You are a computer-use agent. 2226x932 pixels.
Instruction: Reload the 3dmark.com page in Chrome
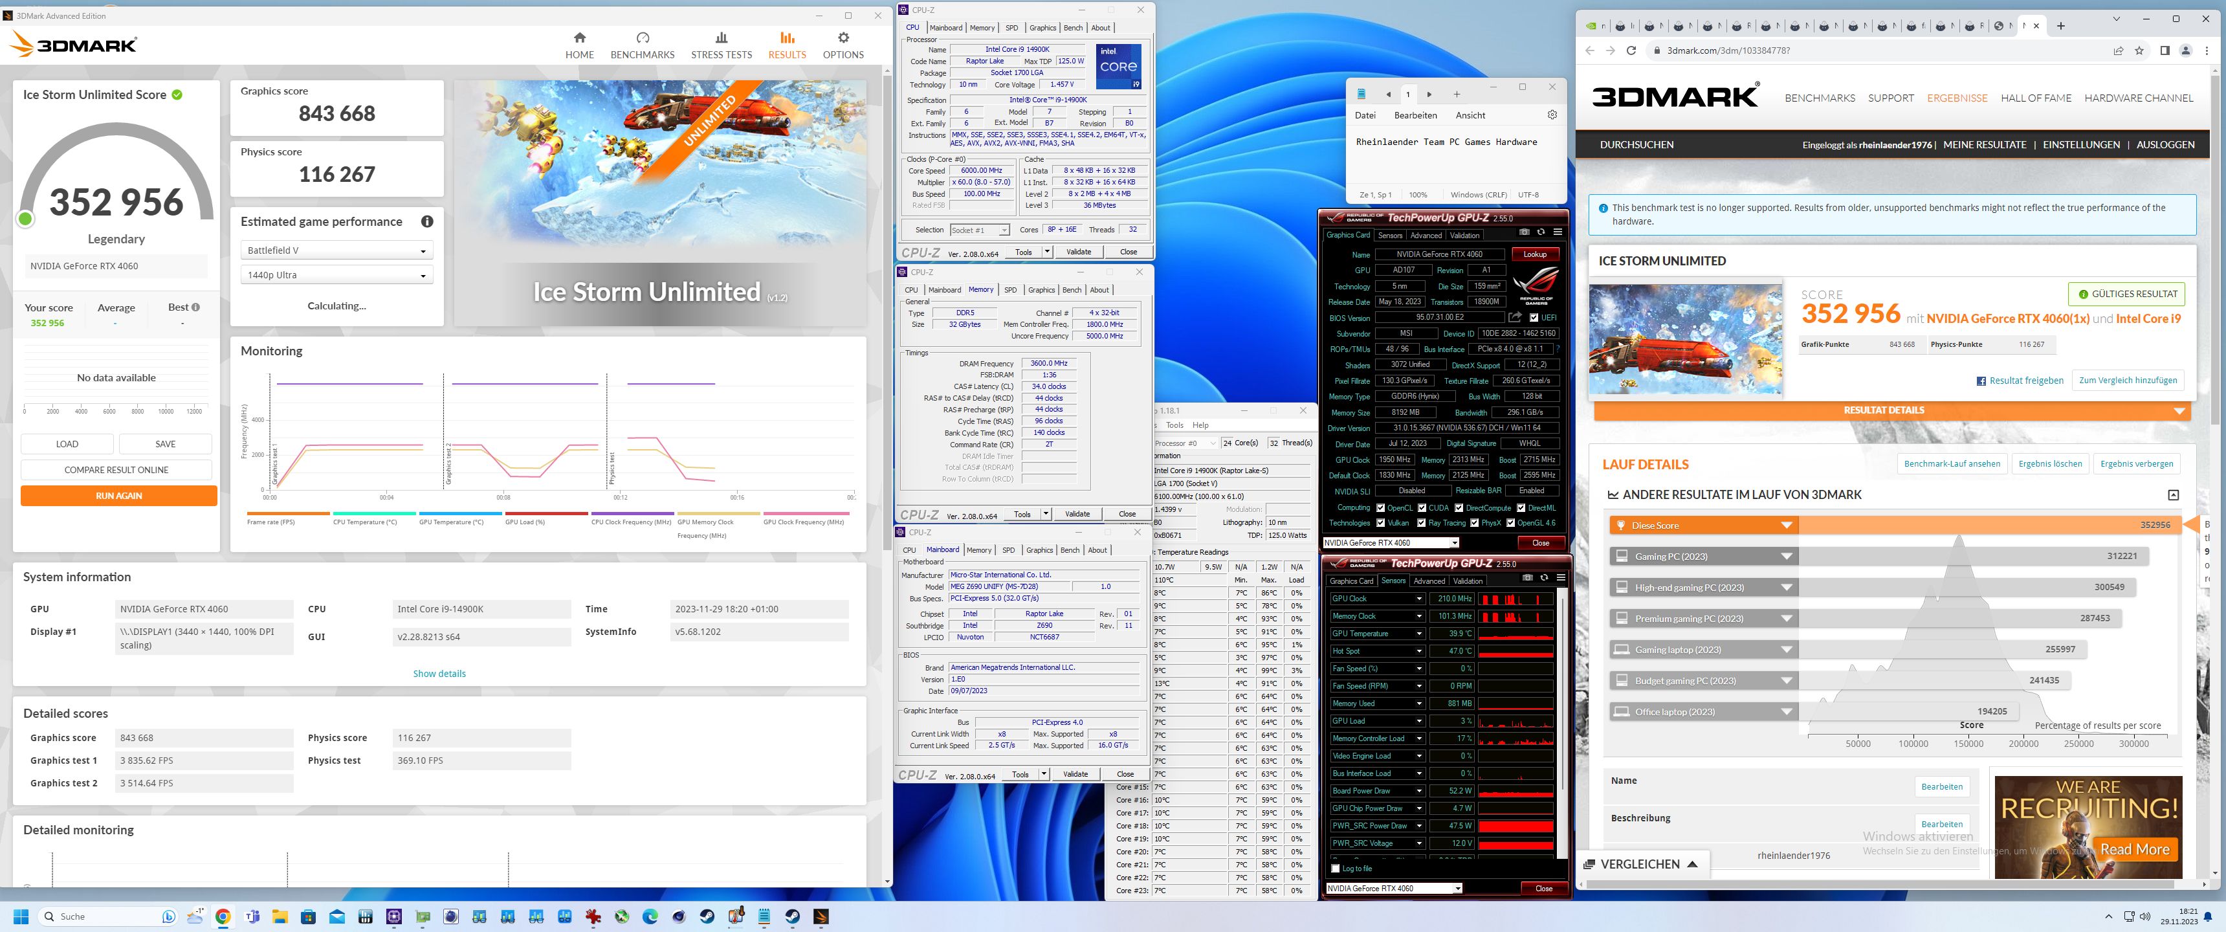point(1631,50)
